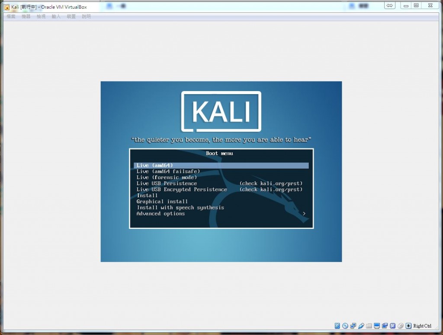Open the 裝置 (Devices) menu
Screen dimensions: 443x335
[x=71, y=17]
